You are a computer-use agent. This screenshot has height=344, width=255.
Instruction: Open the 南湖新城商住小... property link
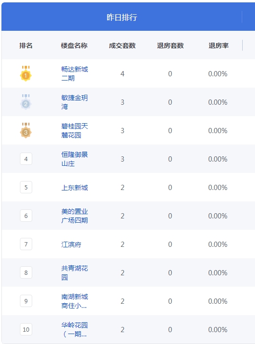(74, 301)
